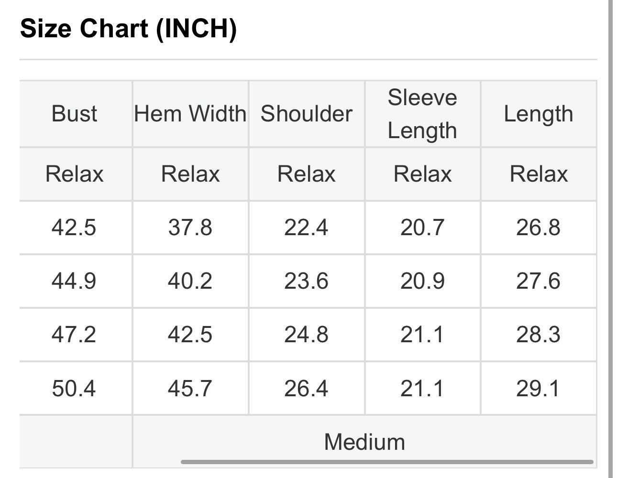The image size is (617, 478).
Task: Click the vertical page scrollbar at right edge
Action: (610, 239)
